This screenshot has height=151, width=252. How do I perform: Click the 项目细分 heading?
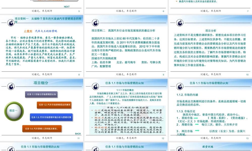(41, 83)
